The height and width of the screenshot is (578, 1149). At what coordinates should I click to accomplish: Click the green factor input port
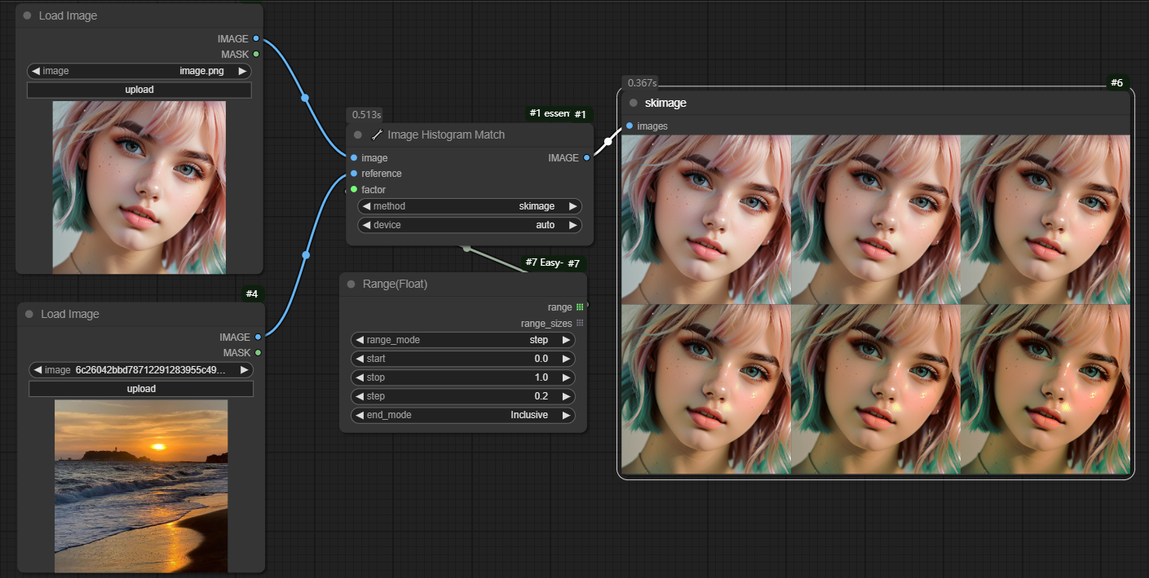pyautogui.click(x=354, y=189)
